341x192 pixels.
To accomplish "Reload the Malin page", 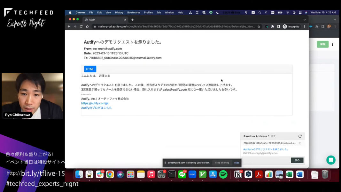I will coord(81,27).
